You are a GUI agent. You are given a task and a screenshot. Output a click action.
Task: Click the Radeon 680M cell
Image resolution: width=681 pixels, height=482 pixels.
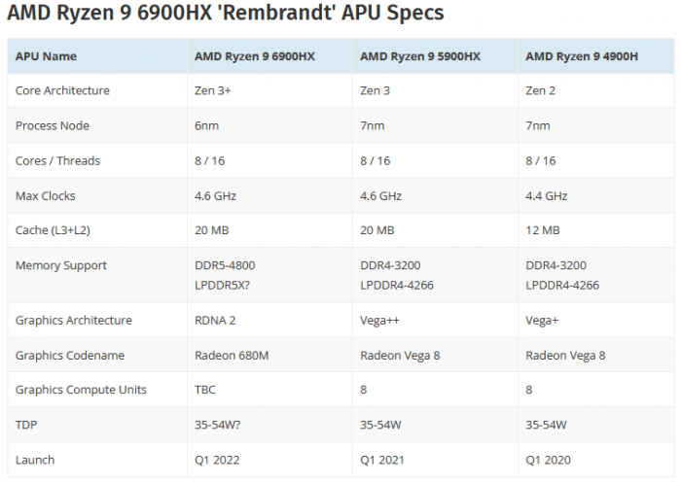click(233, 355)
